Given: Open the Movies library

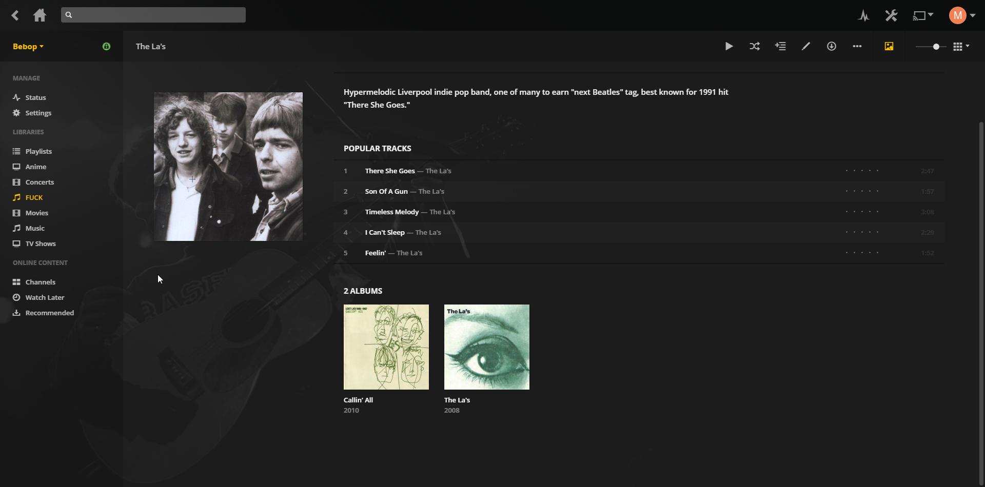Looking at the screenshot, I should coord(36,213).
